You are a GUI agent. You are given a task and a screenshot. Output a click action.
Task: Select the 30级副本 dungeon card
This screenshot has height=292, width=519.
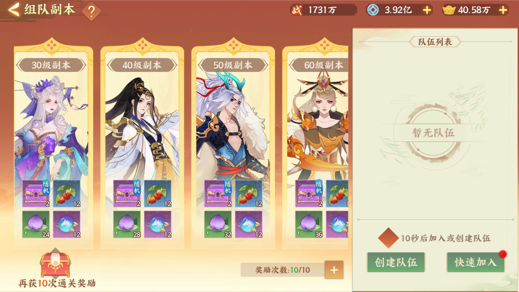point(54,147)
